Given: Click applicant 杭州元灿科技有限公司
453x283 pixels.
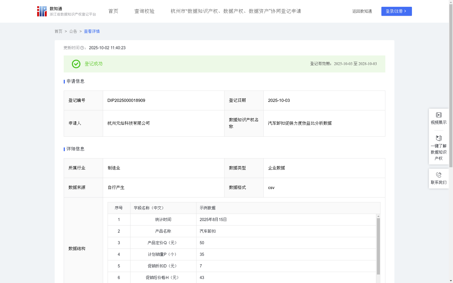Looking at the screenshot, I should pyautogui.click(x=129, y=123).
